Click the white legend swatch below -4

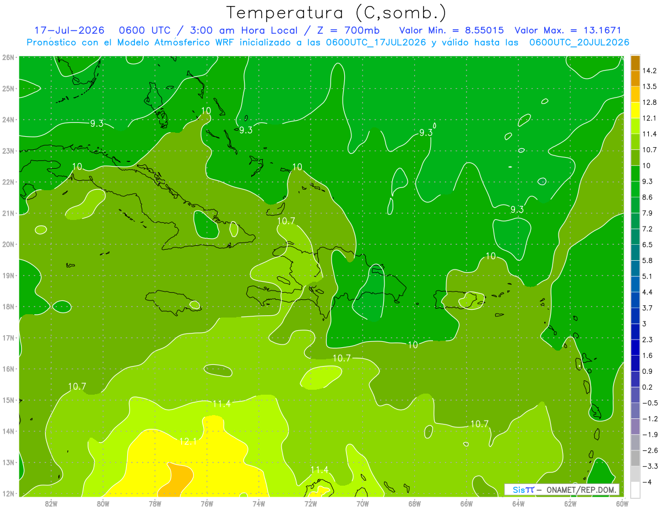pos(635,490)
